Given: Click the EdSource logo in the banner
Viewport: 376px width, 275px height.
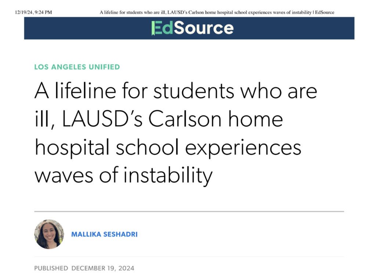Looking at the screenshot, I should (x=192, y=28).
